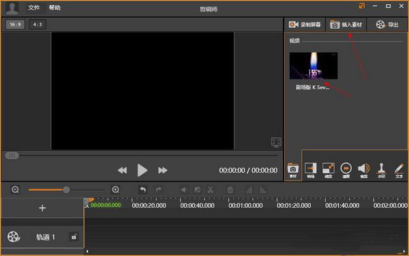Viewport: 409px width, 256px height.
Task: Select the 剧场版 K Sev... video thumbnail
Action: pyautogui.click(x=314, y=66)
